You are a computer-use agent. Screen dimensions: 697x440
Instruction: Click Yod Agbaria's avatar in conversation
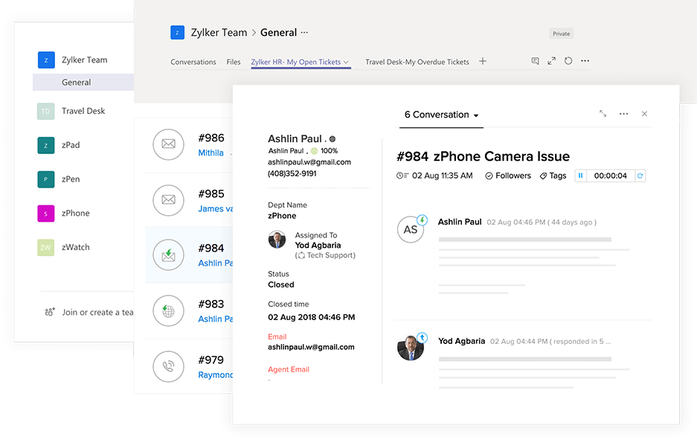tap(411, 348)
